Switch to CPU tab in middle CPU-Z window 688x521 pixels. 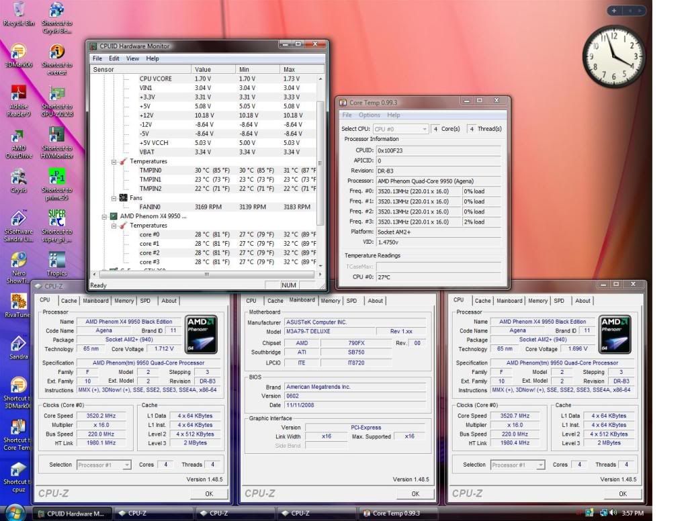pos(251,301)
